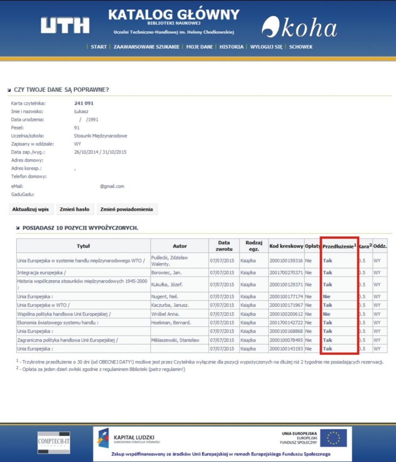
Task: Click the Autor column header
Action: coord(180,246)
